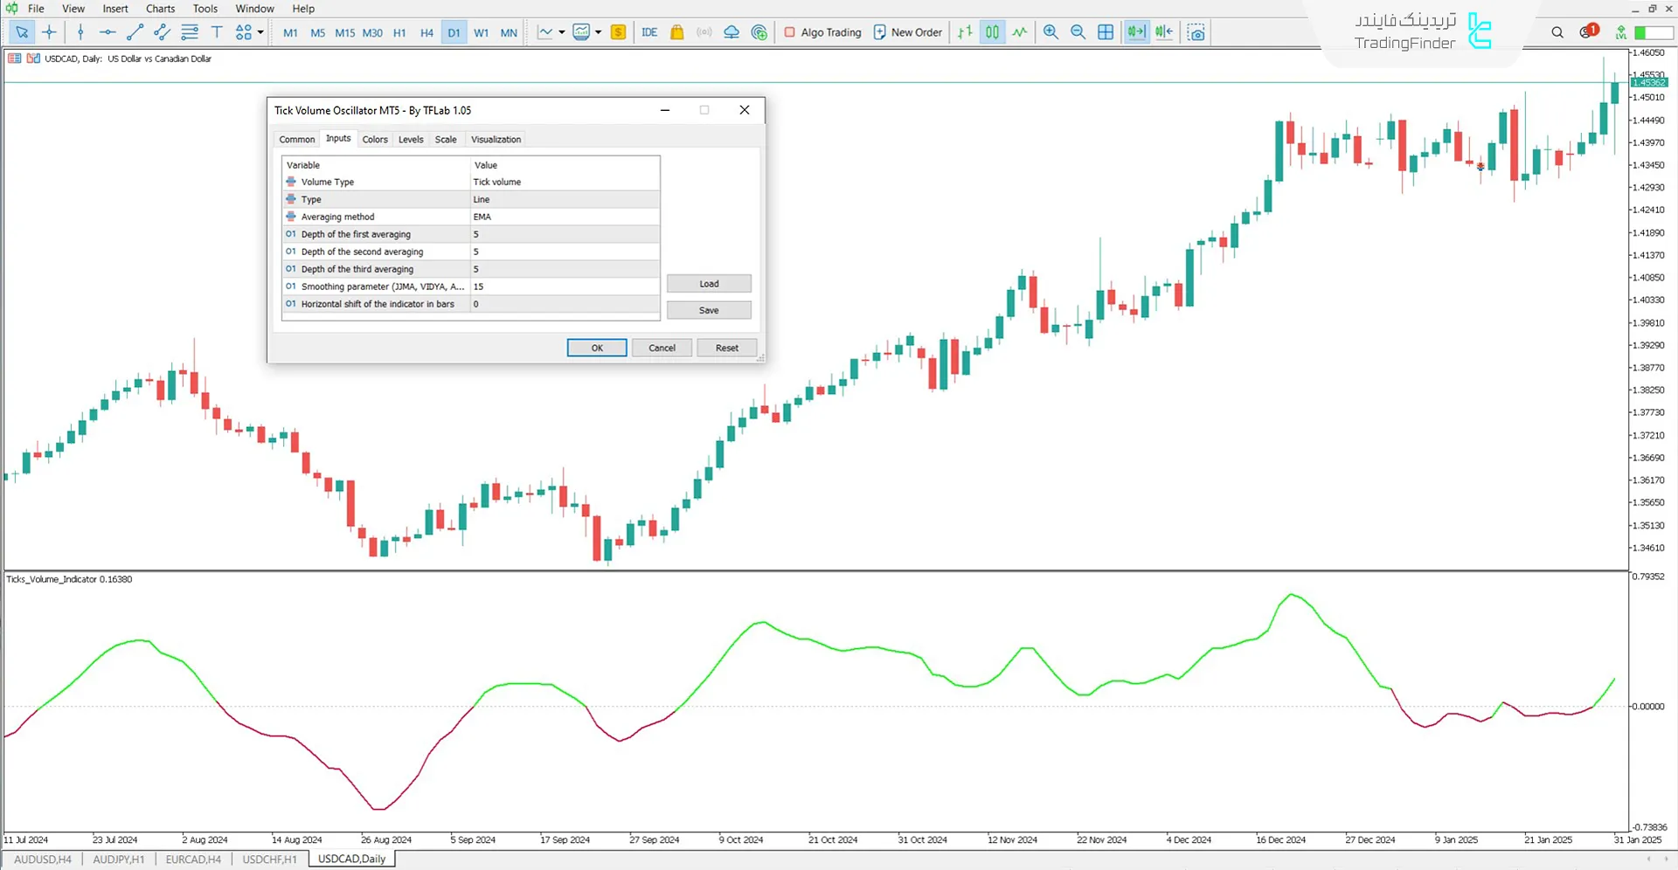Switch to the Colors tab

point(375,139)
